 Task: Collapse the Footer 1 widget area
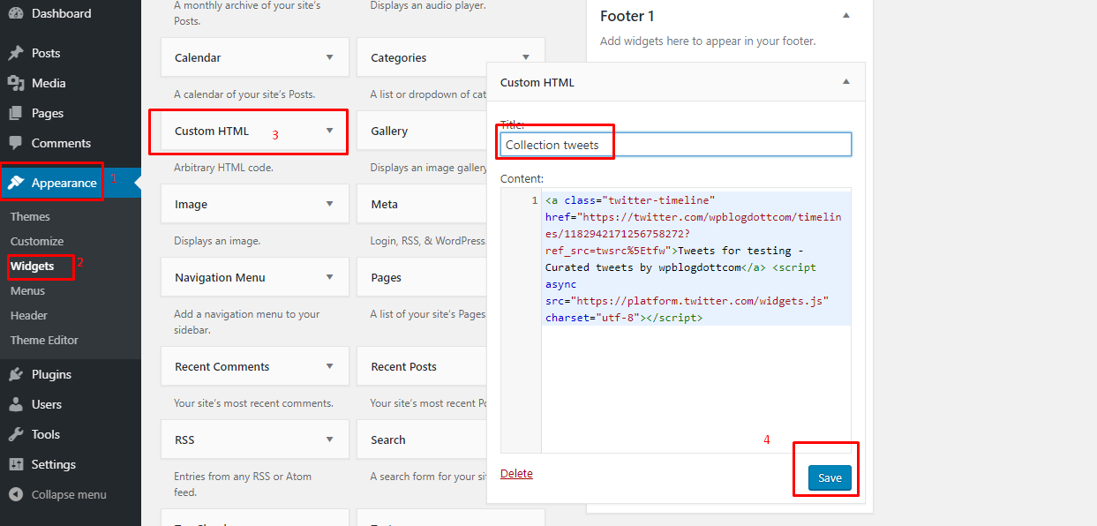tap(846, 16)
